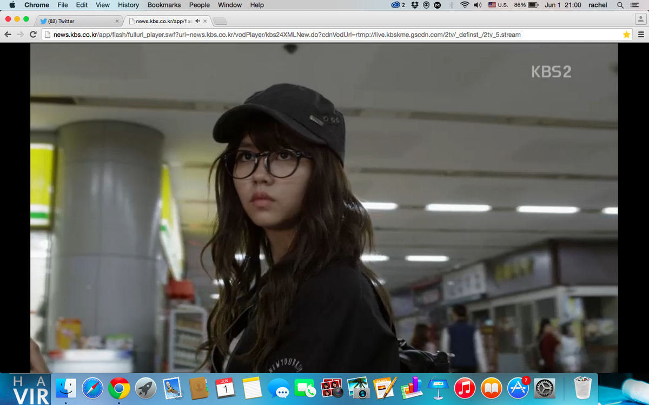Screen dimensions: 649x405
Task: Open the Help menu
Action: [x=257, y=5]
